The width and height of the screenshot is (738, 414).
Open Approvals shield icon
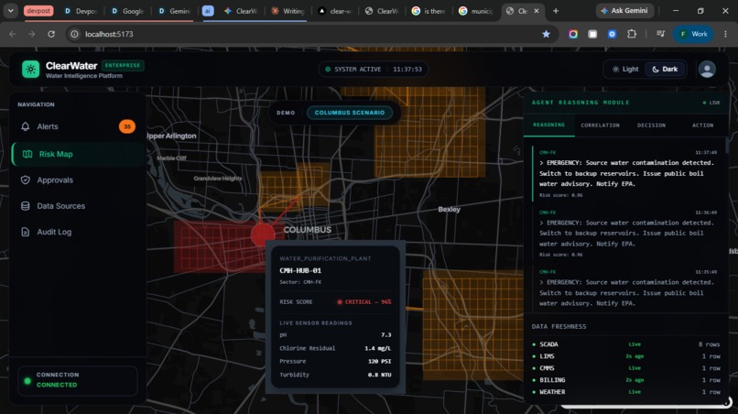click(26, 180)
